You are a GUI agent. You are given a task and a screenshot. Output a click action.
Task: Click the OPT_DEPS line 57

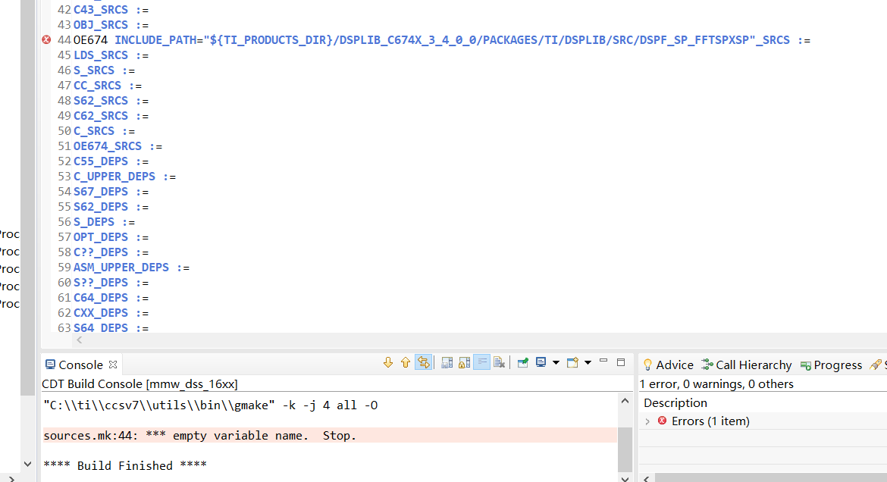pos(111,237)
